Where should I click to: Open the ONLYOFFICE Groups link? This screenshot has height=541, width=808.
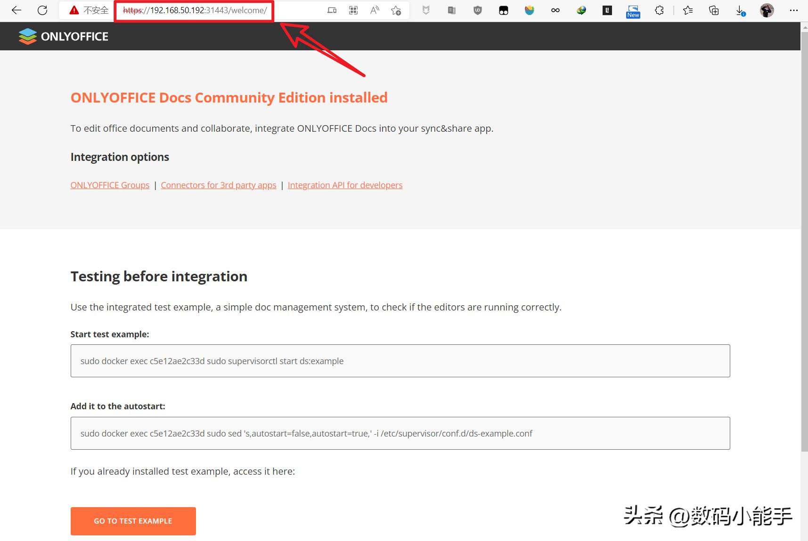110,185
